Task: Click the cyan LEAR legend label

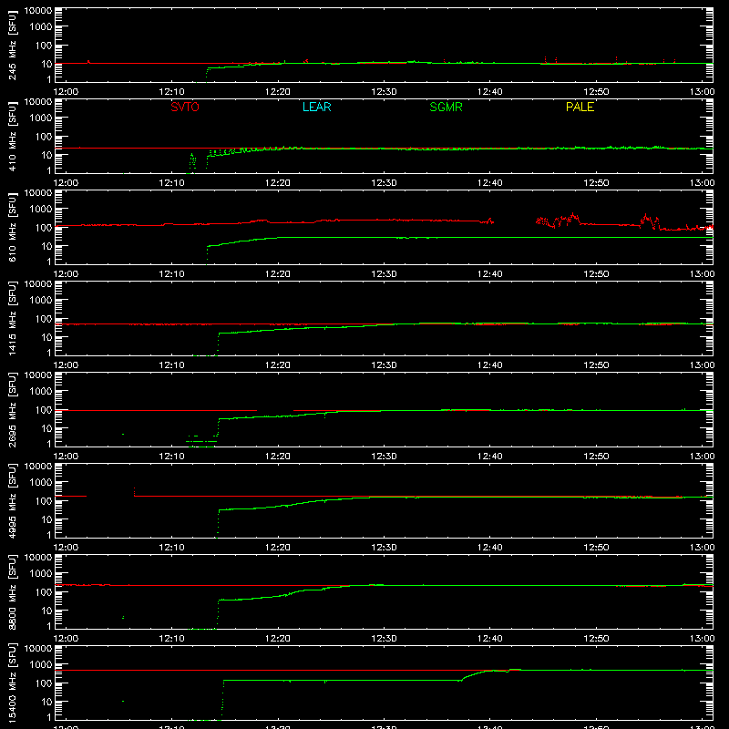Action: click(316, 107)
